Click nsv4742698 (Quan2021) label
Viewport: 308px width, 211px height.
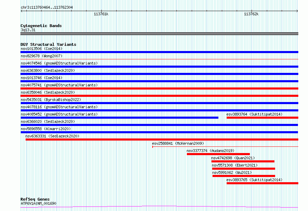pyautogui.click(x=233, y=158)
